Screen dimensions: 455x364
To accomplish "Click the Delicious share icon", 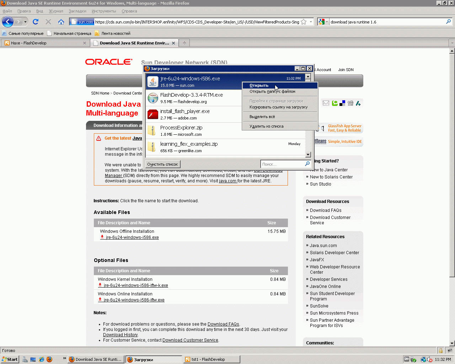I will [x=342, y=103].
